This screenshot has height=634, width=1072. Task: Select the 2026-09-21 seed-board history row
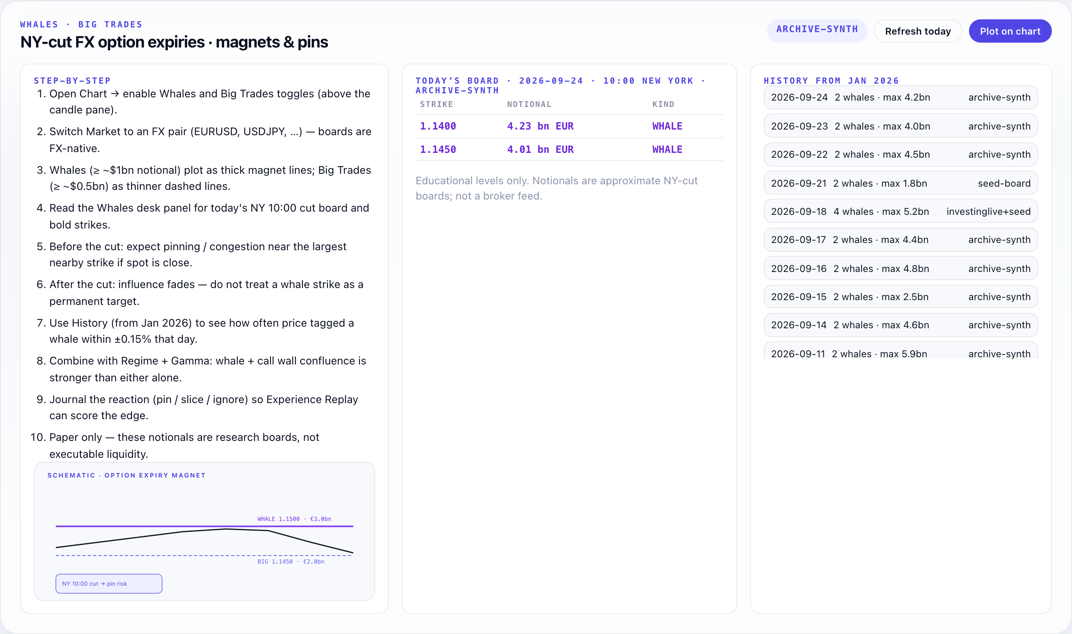tap(901, 183)
